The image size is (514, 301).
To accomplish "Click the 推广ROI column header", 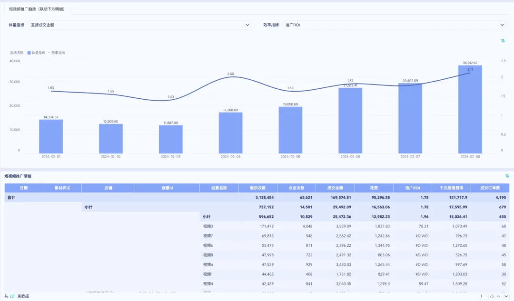I will 412,188.
